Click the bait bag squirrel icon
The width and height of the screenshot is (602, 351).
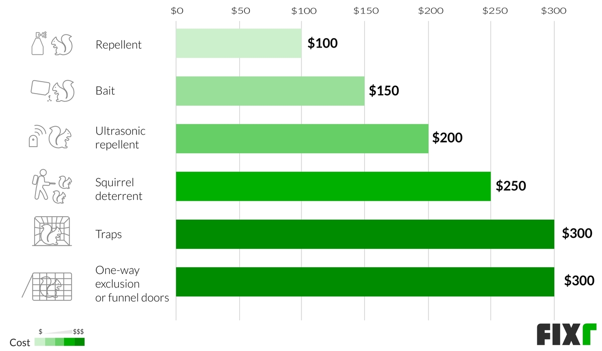pyautogui.click(x=52, y=91)
